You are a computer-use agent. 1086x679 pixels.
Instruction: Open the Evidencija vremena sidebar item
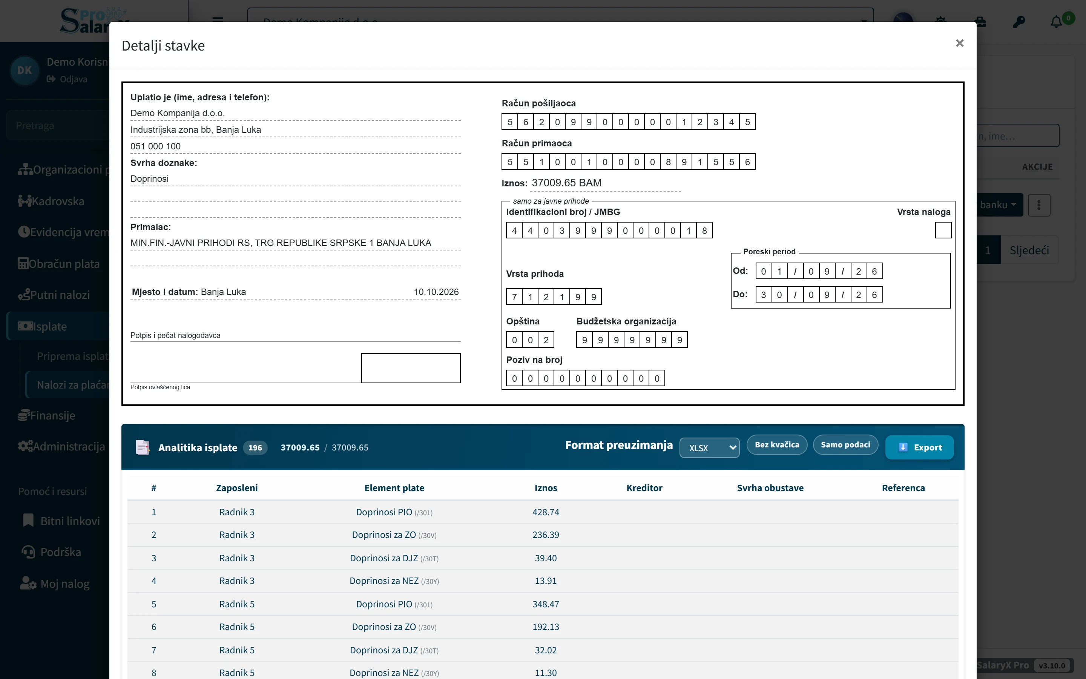[x=63, y=232]
